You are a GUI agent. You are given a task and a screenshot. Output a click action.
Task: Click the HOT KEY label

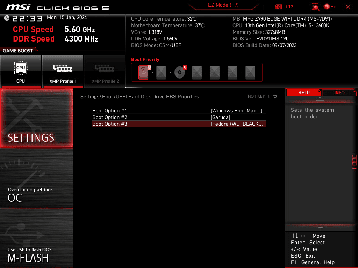tap(256, 96)
